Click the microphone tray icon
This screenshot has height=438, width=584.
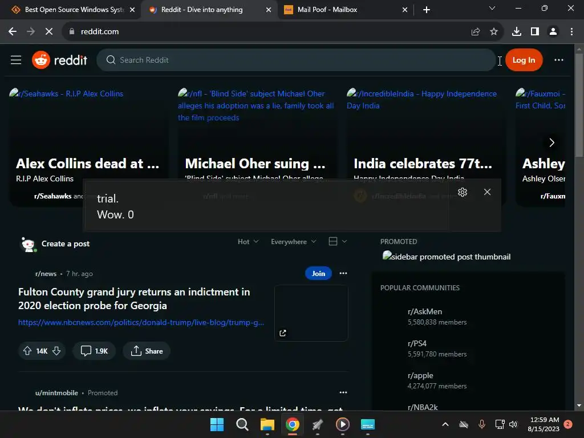pos(481,424)
